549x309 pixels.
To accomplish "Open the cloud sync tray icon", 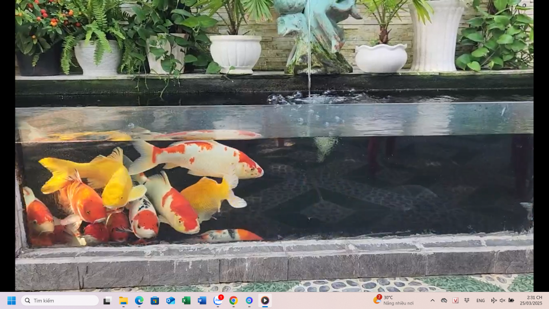I will click(x=444, y=300).
